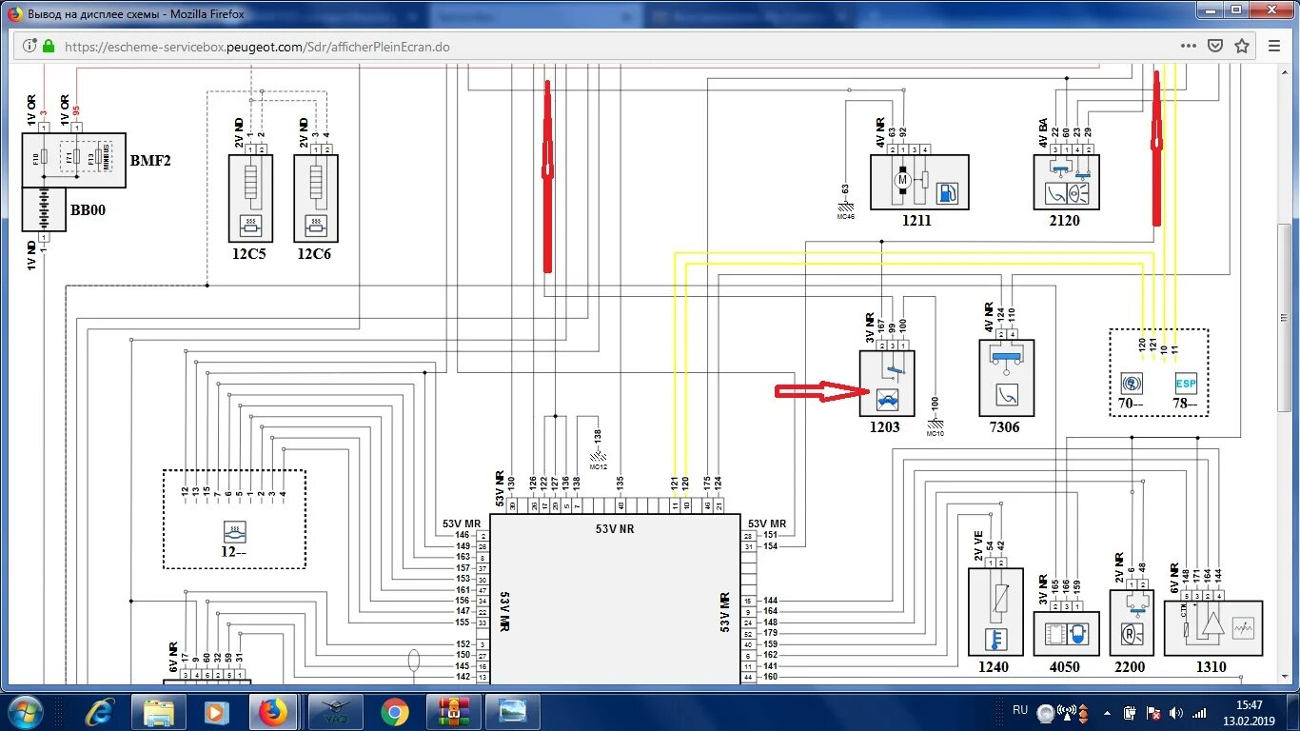
Task: Open the Windows Start menu
Action: point(25,711)
